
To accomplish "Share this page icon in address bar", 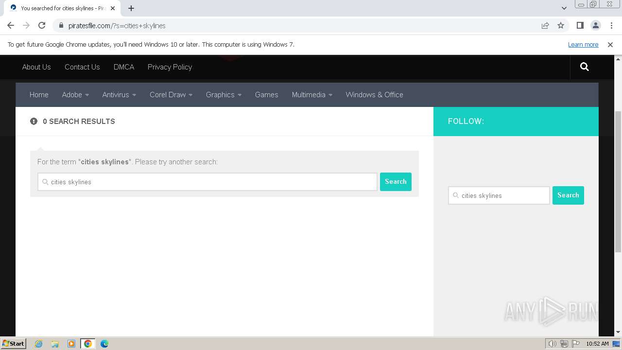I will [545, 25].
